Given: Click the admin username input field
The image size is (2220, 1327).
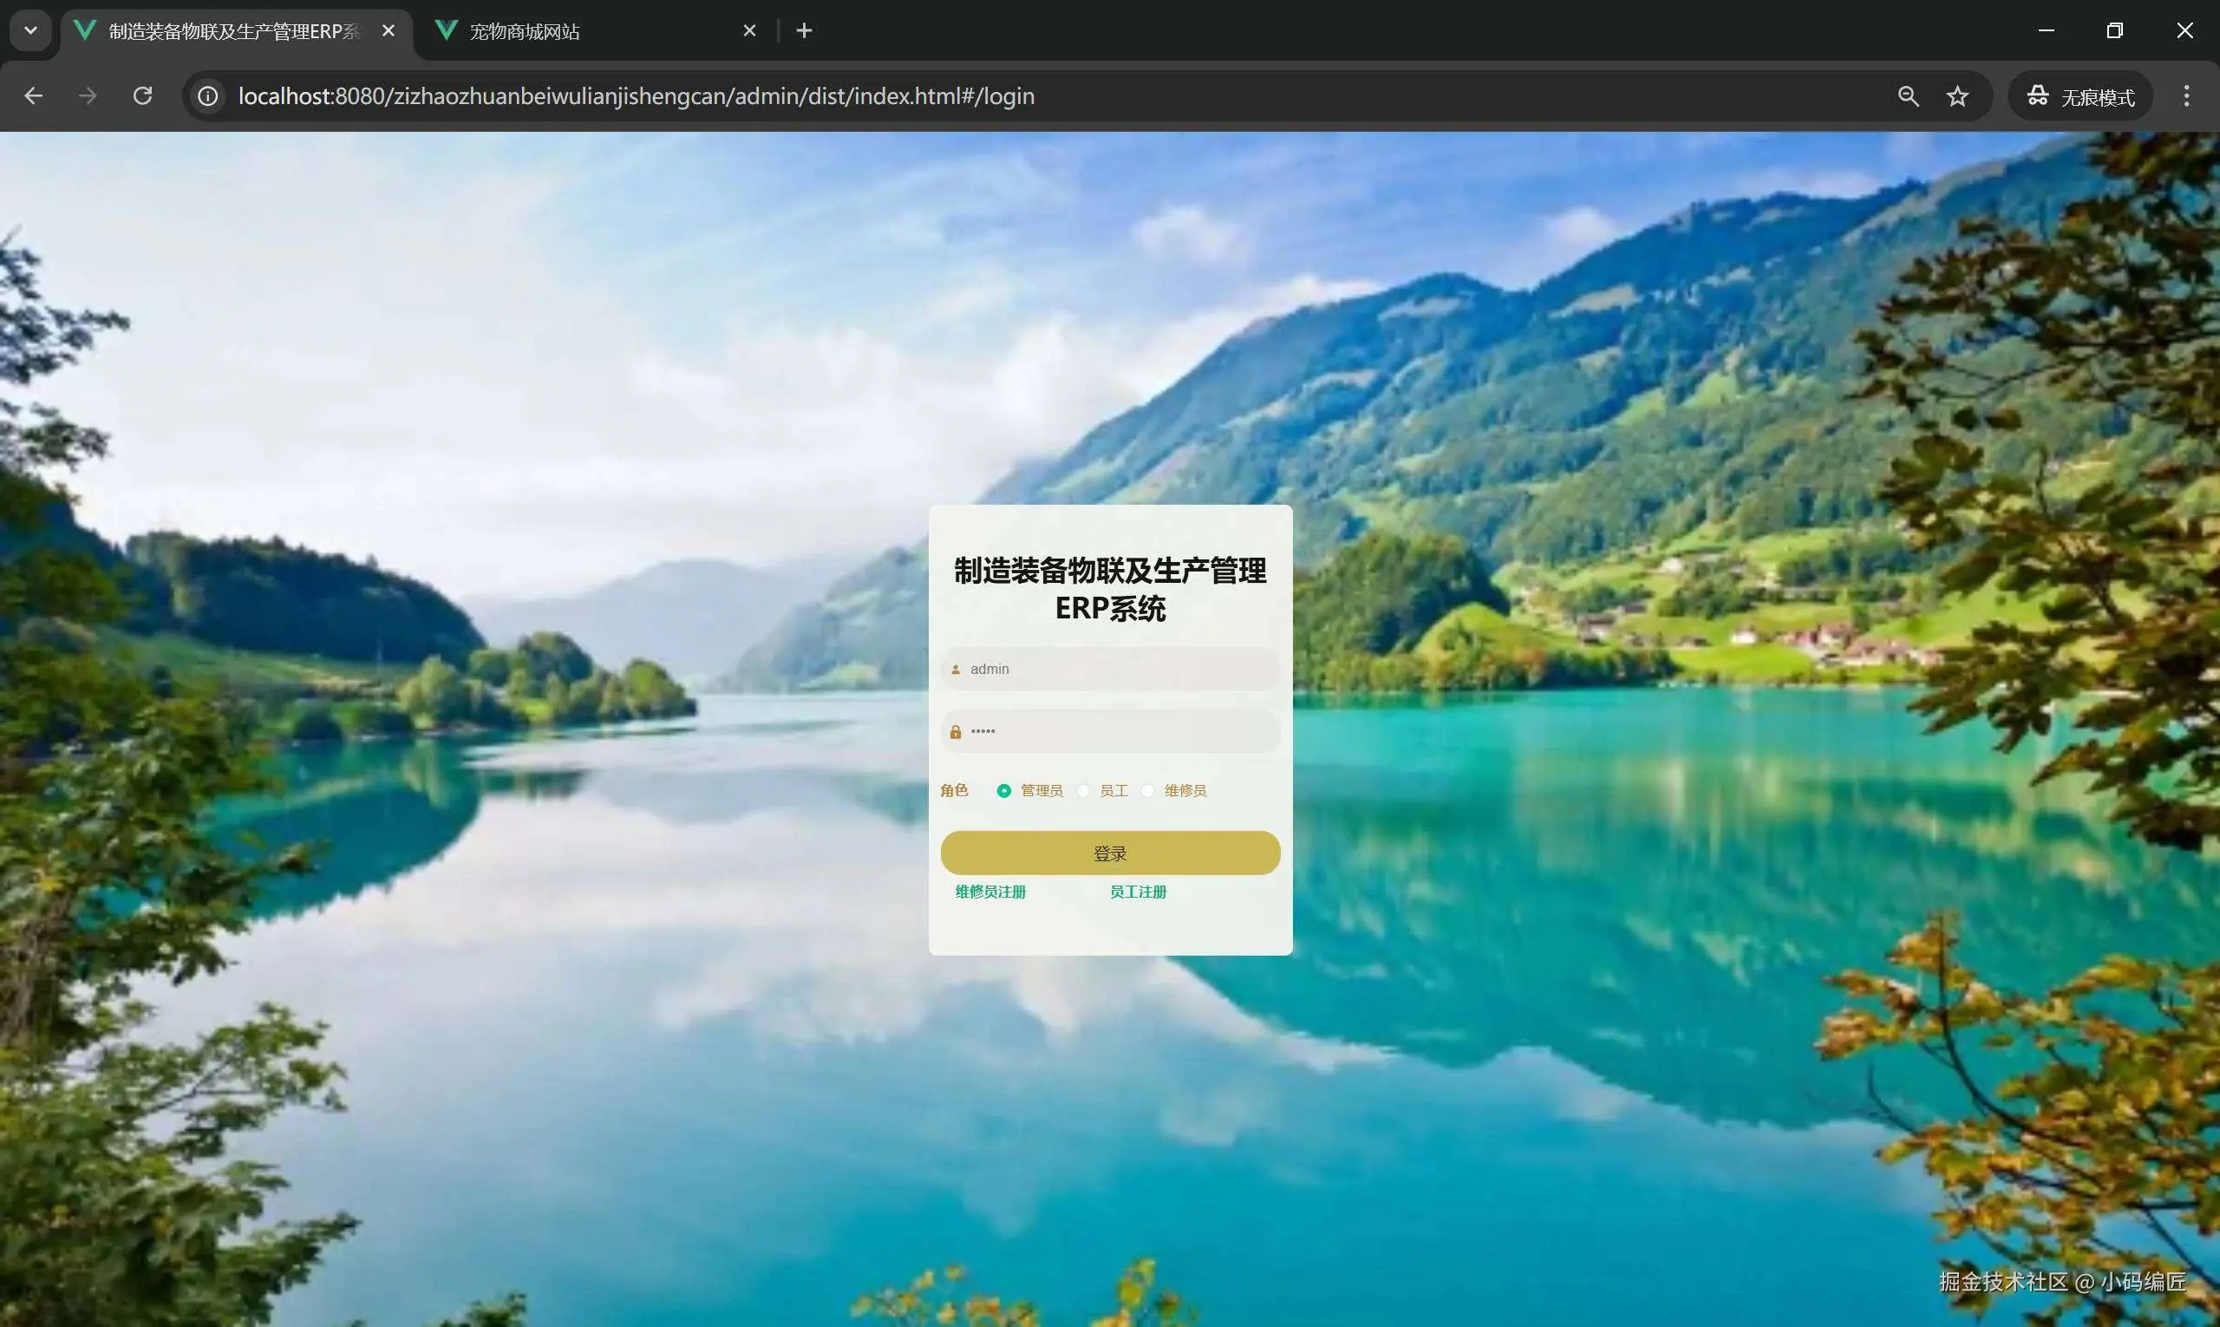Looking at the screenshot, I should pyautogui.click(x=1118, y=669).
